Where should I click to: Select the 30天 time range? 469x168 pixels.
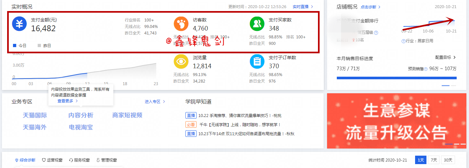tap(448, 160)
